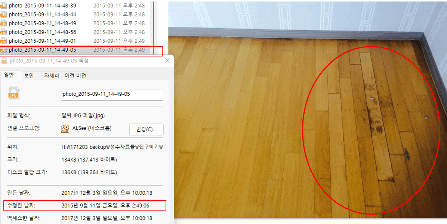Click JPG icon of selected photo_2015-09-11_14-49-05
The image size is (447, 224).
pyautogui.click(x=4, y=50)
